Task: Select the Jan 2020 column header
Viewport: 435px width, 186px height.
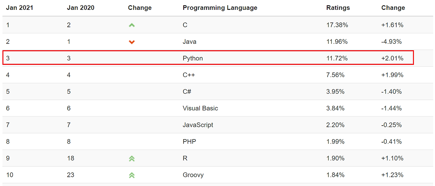Action: [81, 8]
